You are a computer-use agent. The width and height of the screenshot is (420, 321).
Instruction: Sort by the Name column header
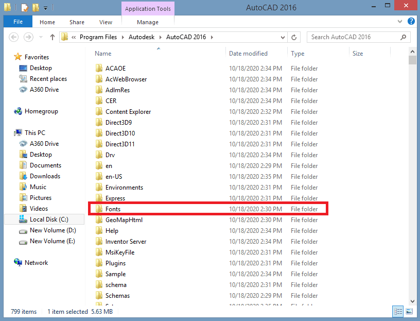coord(103,54)
